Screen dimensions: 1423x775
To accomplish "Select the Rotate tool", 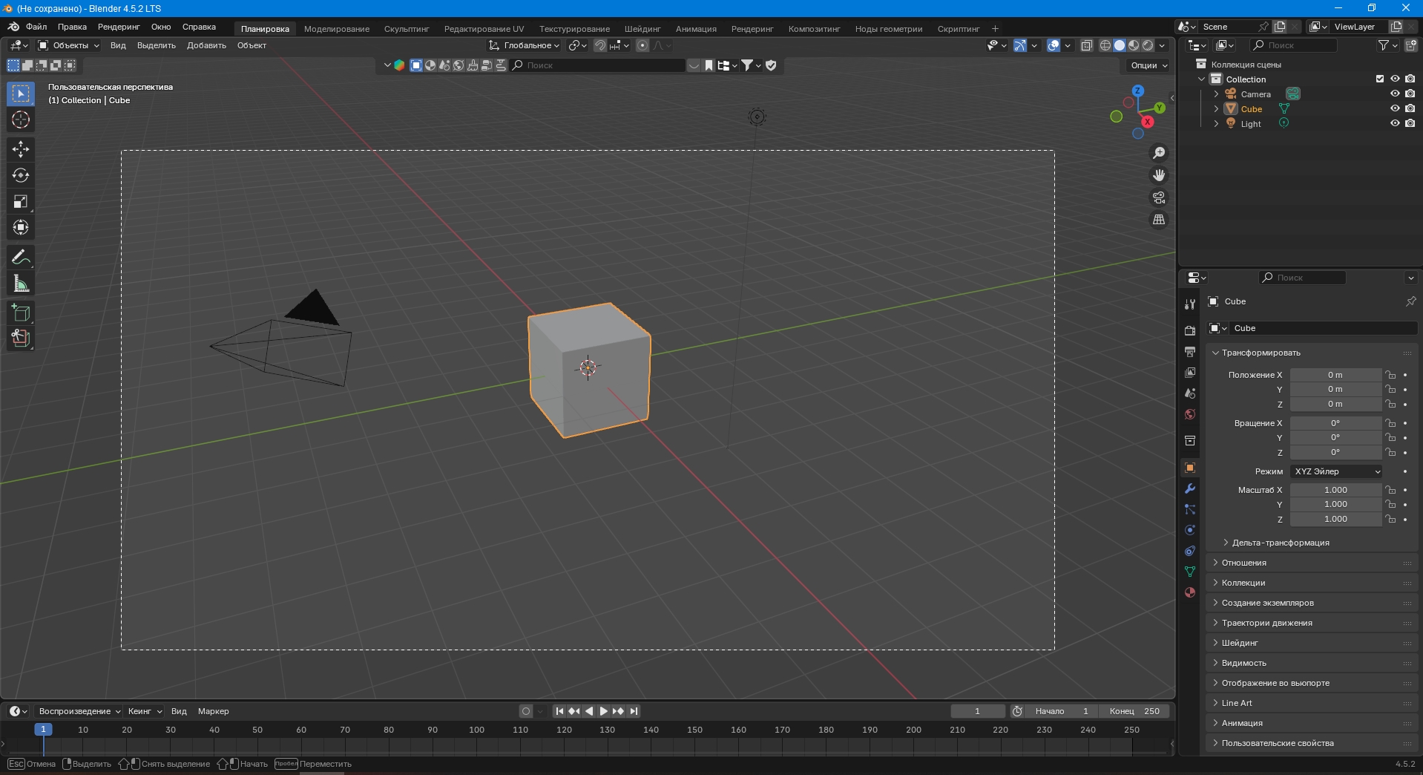I will click(x=21, y=175).
